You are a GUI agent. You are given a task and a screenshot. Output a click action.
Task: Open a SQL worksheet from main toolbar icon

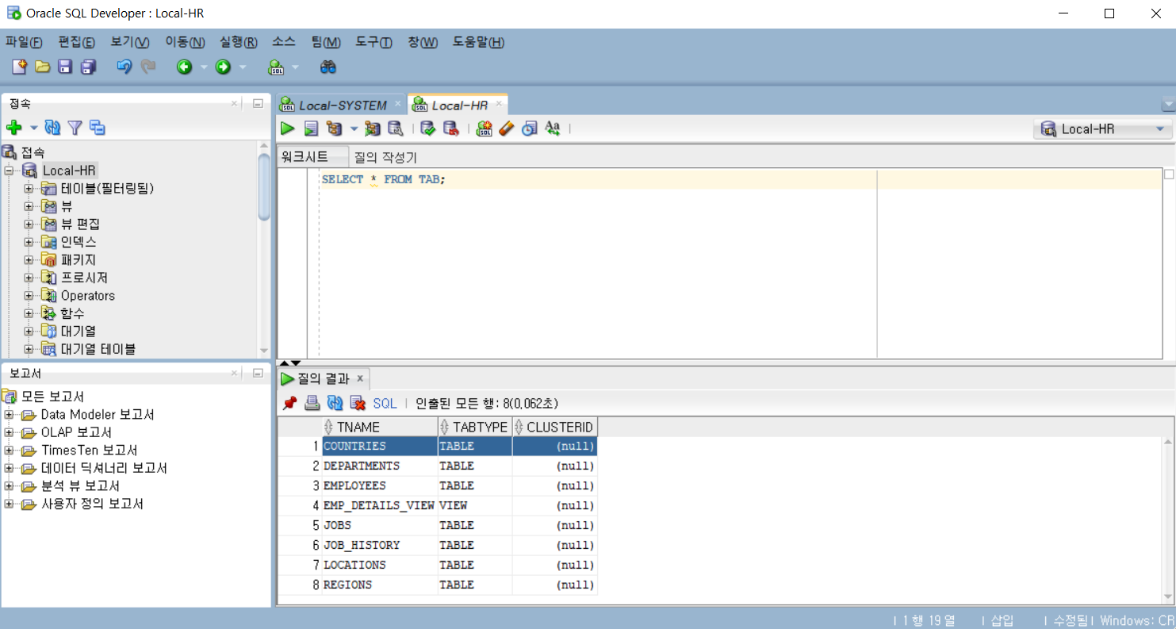pyautogui.click(x=276, y=67)
